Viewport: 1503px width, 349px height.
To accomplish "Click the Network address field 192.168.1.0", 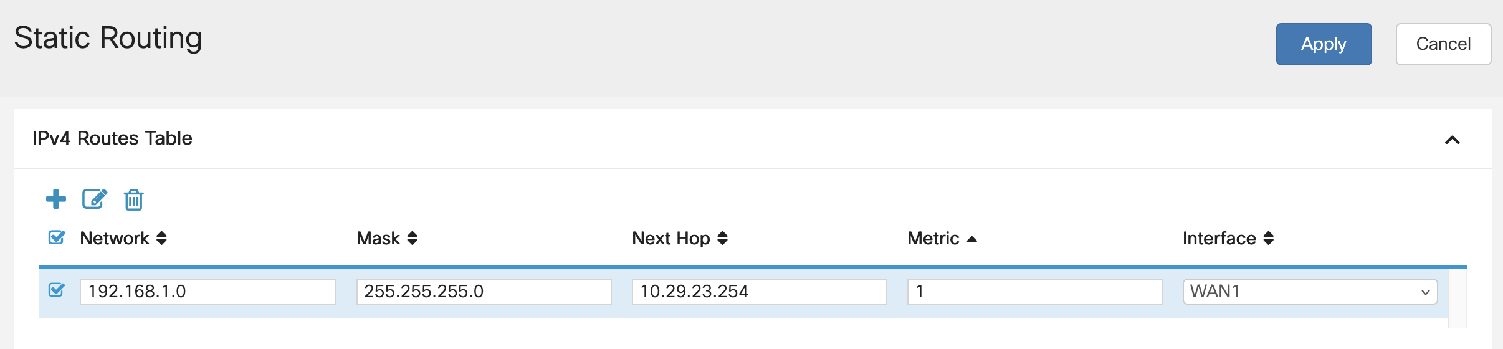I will coord(208,292).
